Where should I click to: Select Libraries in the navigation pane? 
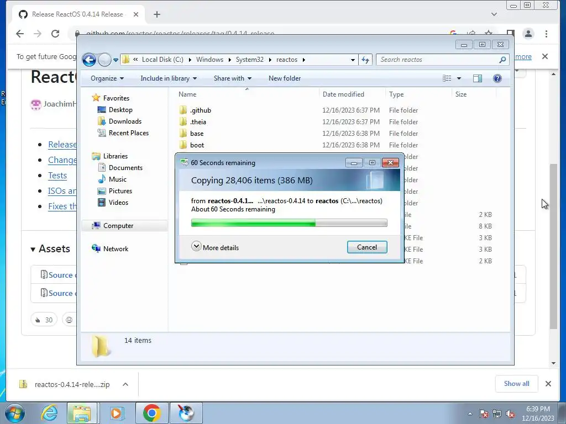(x=115, y=156)
